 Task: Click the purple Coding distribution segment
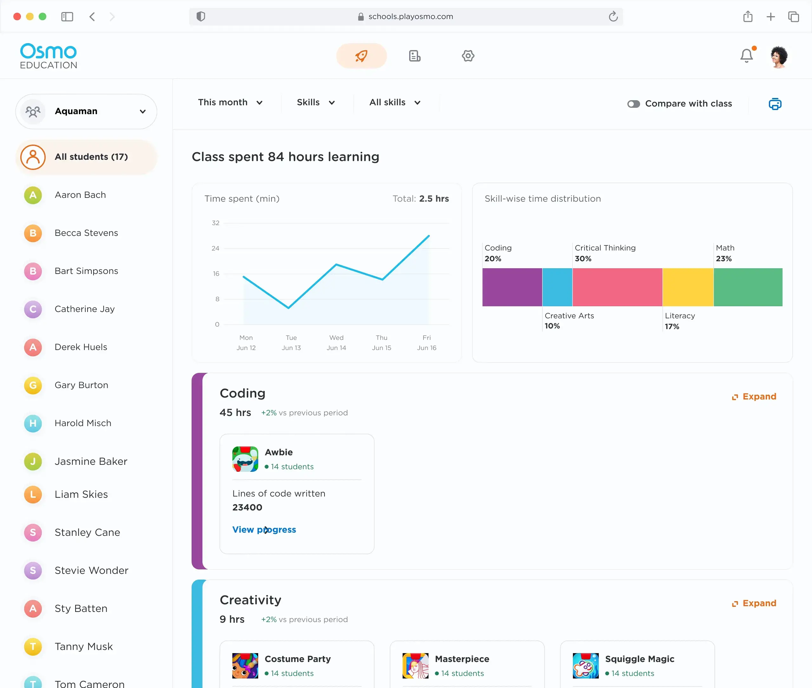512,287
